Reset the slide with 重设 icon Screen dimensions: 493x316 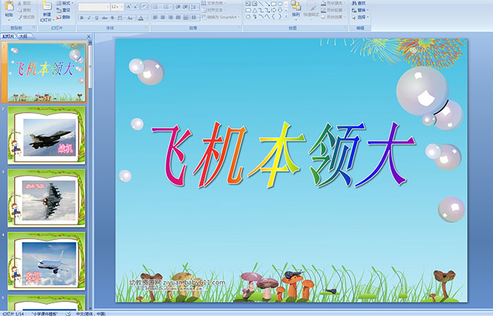click(58, 10)
